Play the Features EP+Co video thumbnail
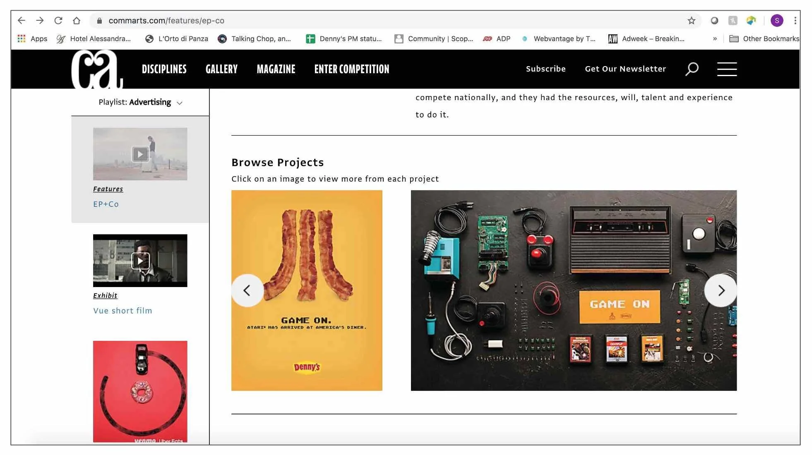The image size is (812, 455). point(140,154)
